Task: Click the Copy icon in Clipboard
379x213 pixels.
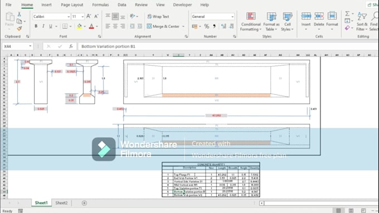Action: tap(20, 22)
